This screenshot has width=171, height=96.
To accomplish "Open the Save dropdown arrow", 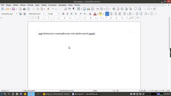I will point(16,9).
